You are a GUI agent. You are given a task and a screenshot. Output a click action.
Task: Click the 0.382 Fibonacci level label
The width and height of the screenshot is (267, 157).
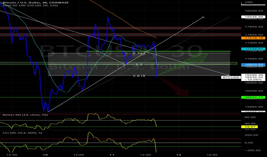[139, 53]
